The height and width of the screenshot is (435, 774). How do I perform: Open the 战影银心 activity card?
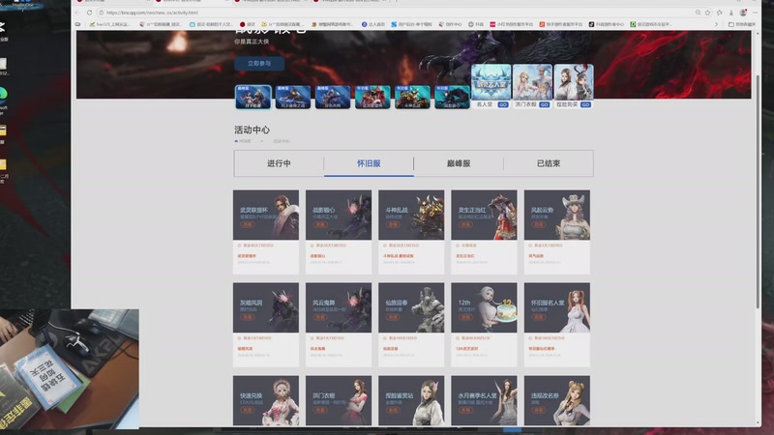tap(338, 232)
